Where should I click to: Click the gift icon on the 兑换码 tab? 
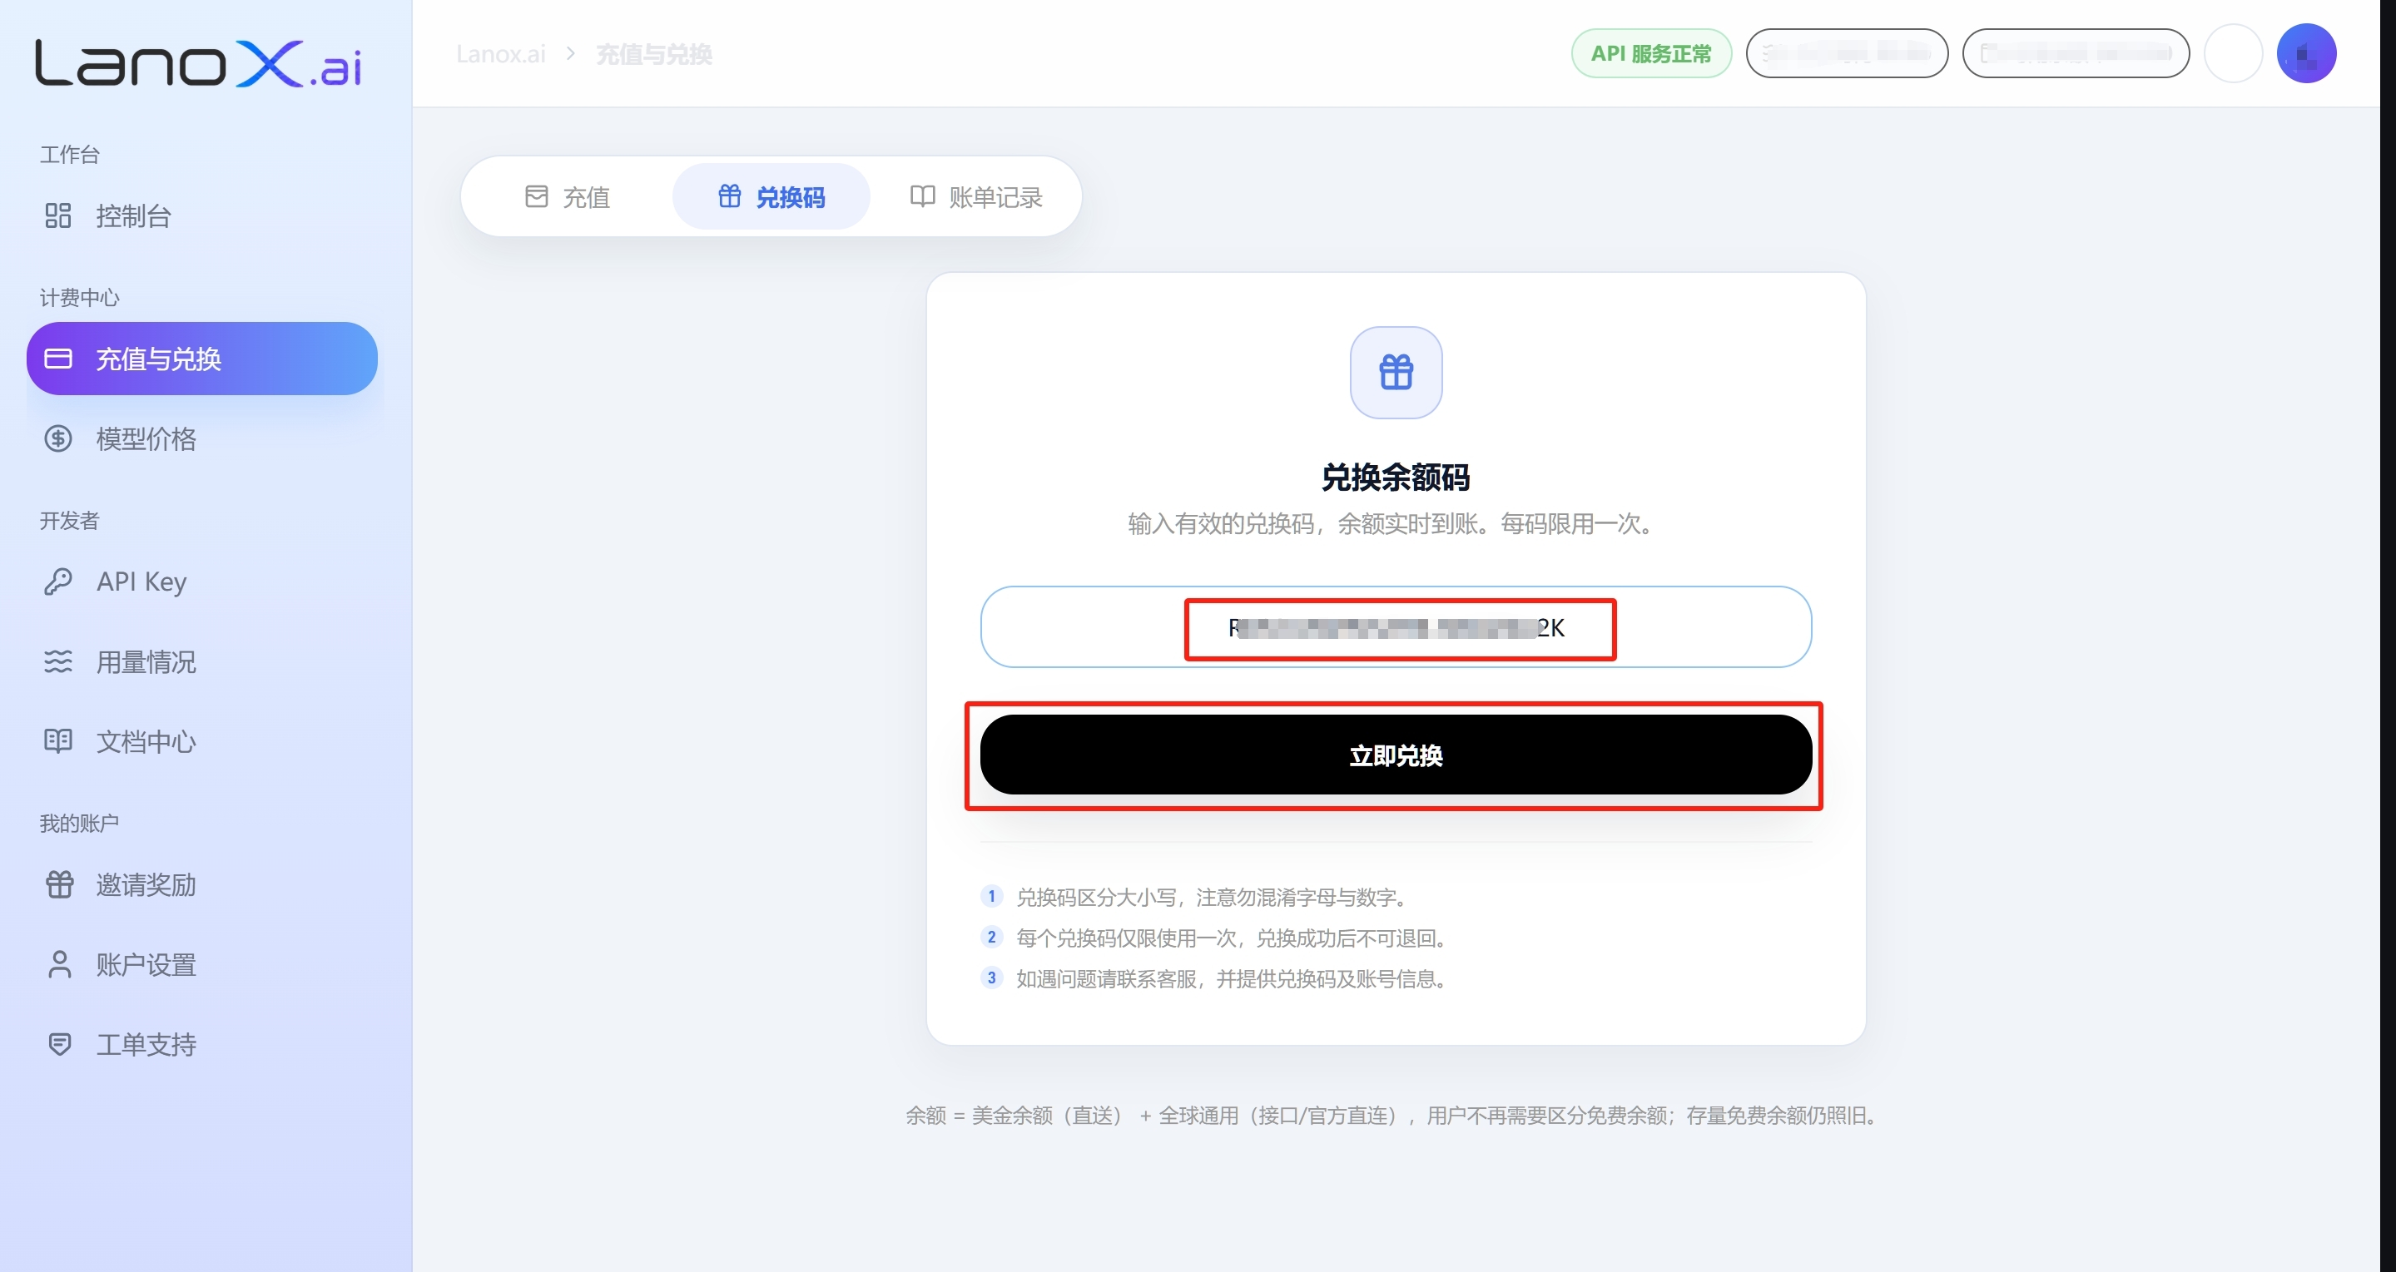(730, 196)
